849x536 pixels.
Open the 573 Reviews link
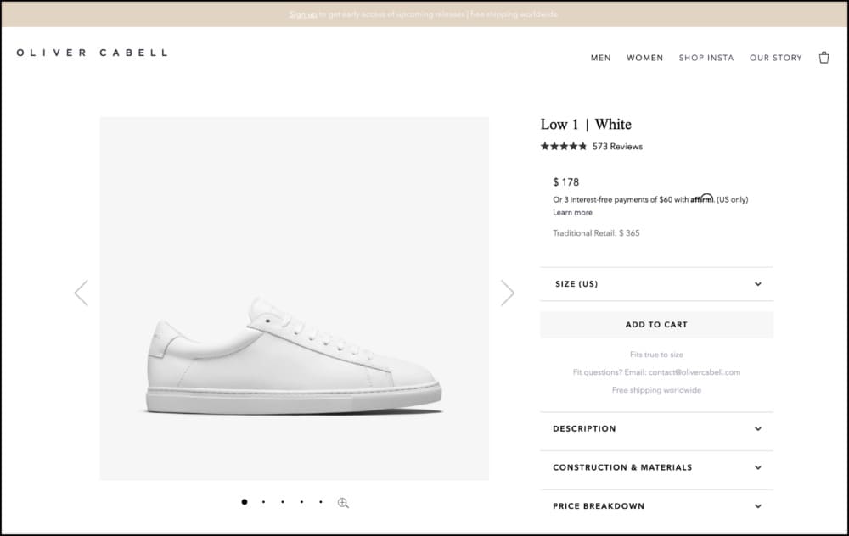tap(617, 147)
